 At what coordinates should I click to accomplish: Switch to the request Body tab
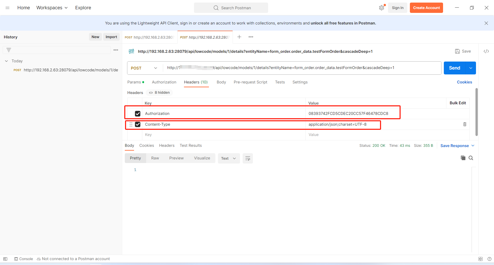click(221, 82)
